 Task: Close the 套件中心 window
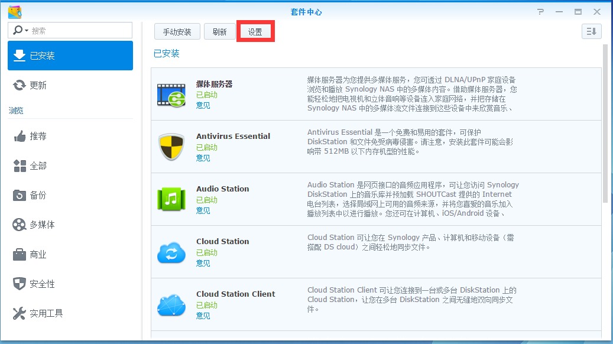click(596, 12)
